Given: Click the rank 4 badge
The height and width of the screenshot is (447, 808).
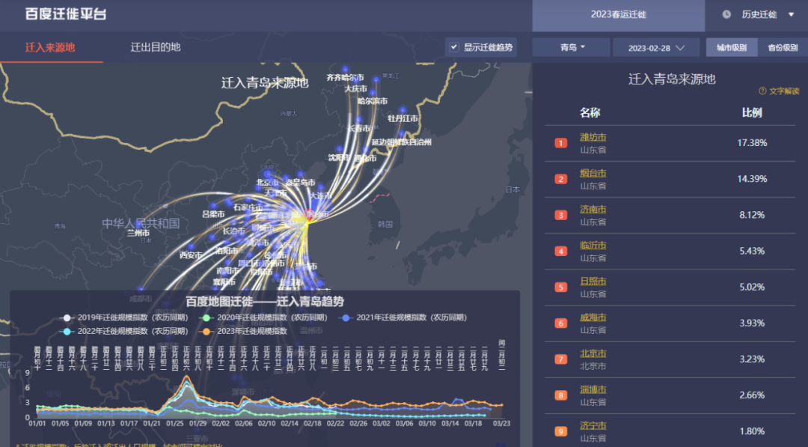Looking at the screenshot, I should pyautogui.click(x=560, y=252).
